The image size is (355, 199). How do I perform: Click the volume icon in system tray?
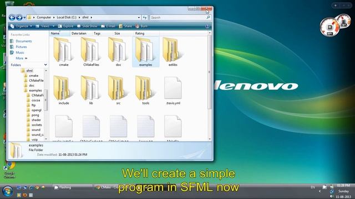[x=332, y=197]
